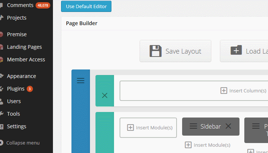Image resolution: width=268 pixels, height=153 pixels.
Task: Open the Premise menu item
Action: point(17,34)
